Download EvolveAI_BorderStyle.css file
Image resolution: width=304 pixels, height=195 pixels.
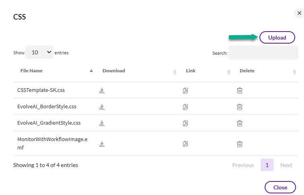tap(102, 107)
